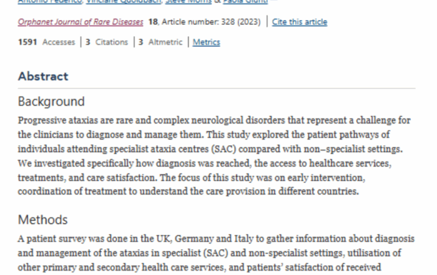Viewport: 437px width, 275px height.
Task: Click the Background subheading
Action: (x=51, y=102)
